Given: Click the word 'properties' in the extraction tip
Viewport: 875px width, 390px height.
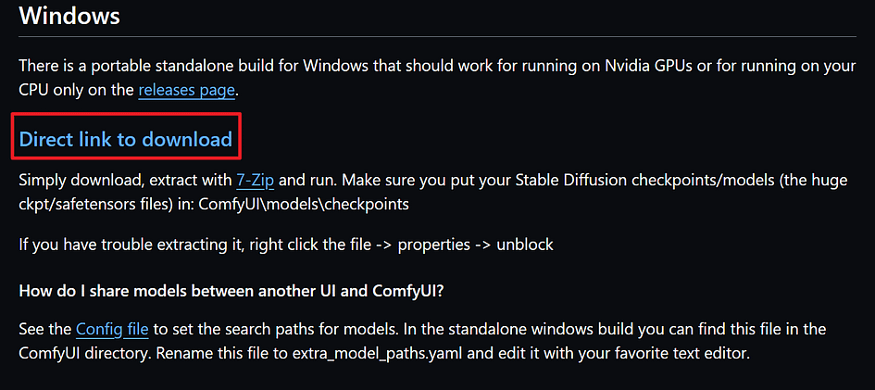Looking at the screenshot, I should click(x=434, y=245).
